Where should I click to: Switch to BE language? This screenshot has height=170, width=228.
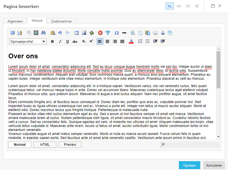(197, 6)
